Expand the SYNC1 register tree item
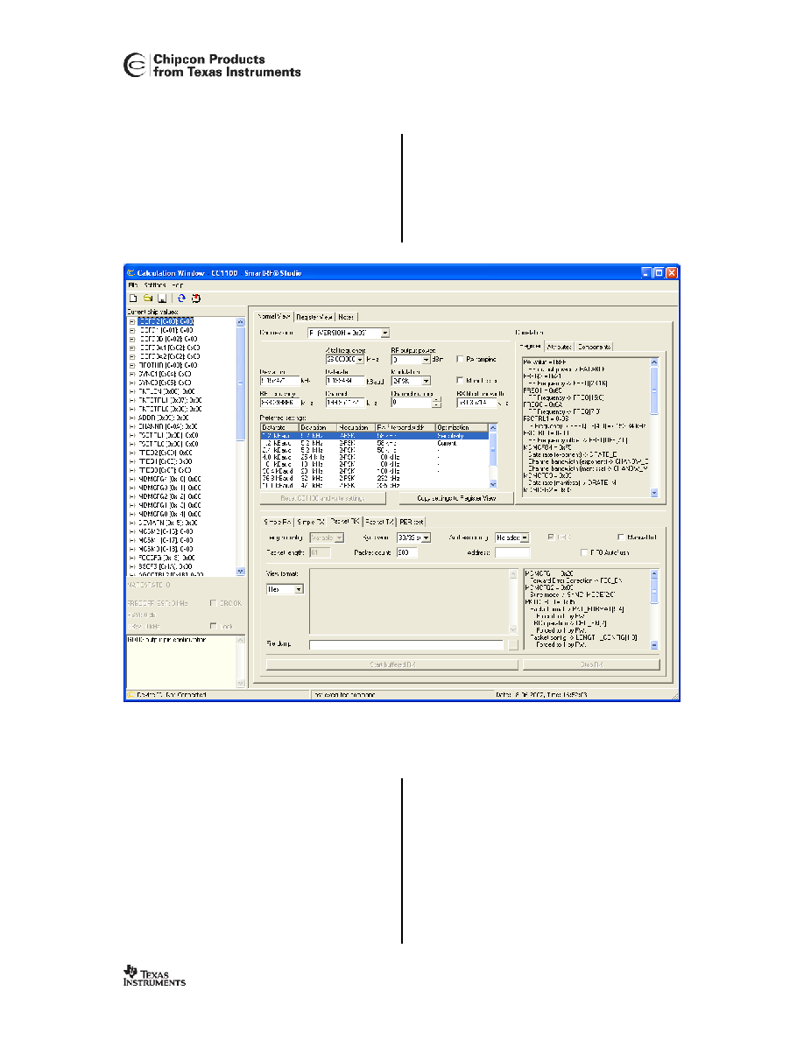The image size is (804, 1040). coord(131,374)
